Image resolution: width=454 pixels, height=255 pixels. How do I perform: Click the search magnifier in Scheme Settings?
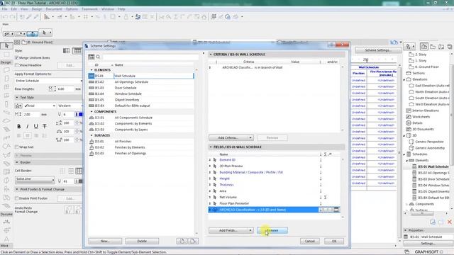[98, 57]
